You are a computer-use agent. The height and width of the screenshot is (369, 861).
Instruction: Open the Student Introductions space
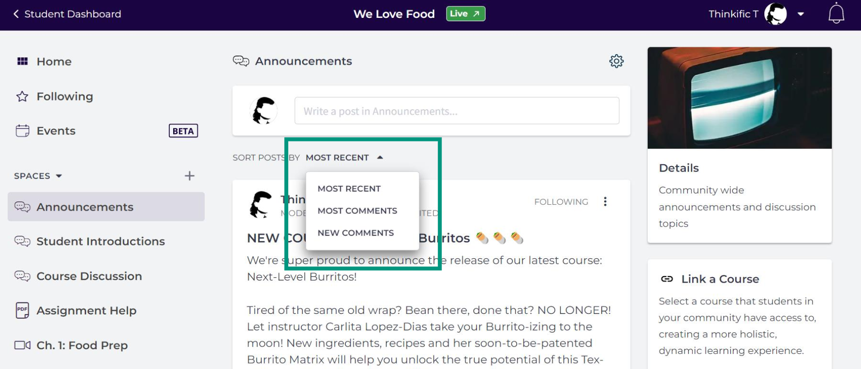coord(101,241)
